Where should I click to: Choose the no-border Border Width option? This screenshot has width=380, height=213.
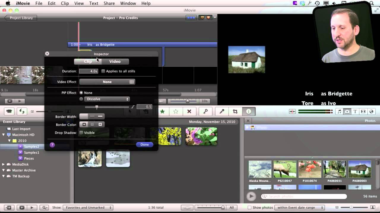(84, 117)
